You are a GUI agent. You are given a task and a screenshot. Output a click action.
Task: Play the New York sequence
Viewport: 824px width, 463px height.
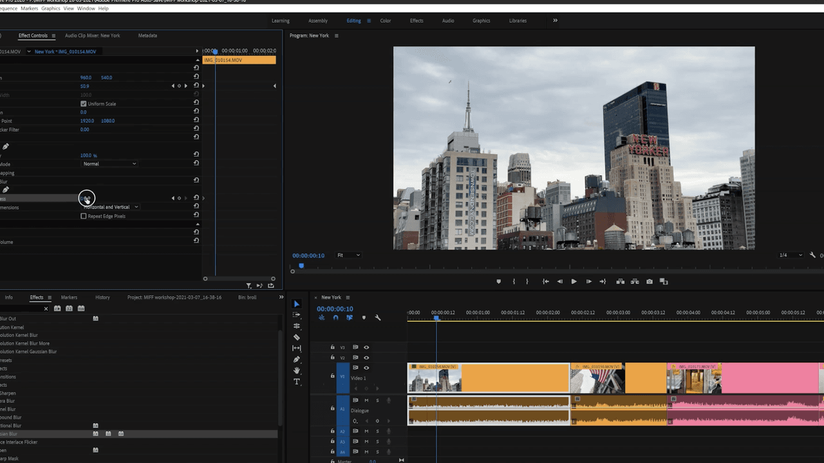pyautogui.click(x=574, y=282)
